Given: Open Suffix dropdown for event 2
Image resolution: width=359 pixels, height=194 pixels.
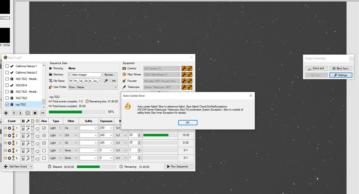Looking at the screenshot, I should (x=89, y=135).
